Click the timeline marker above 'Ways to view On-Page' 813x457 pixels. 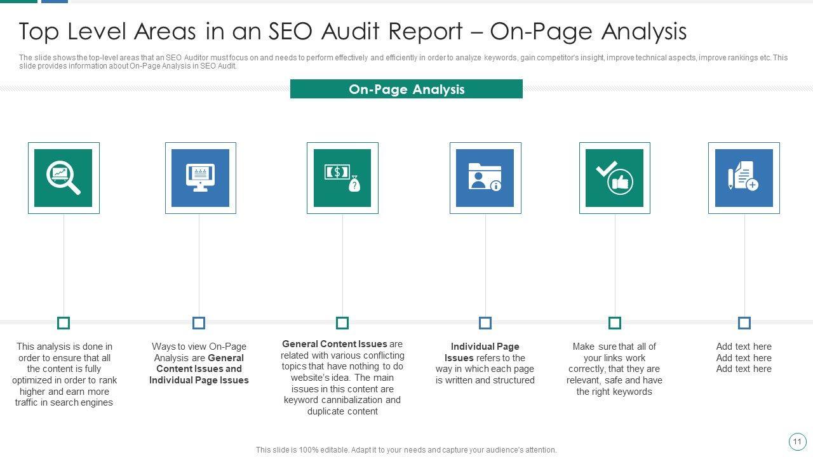pyautogui.click(x=199, y=323)
